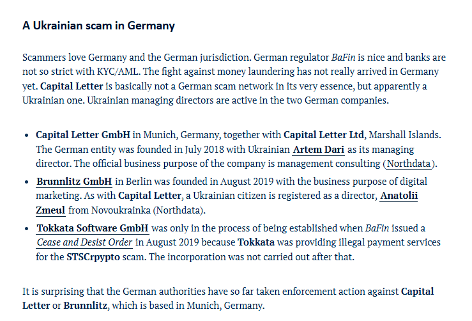The width and height of the screenshot is (472, 321).
Task: Click the word Novoukrainka
Action: (x=121, y=210)
